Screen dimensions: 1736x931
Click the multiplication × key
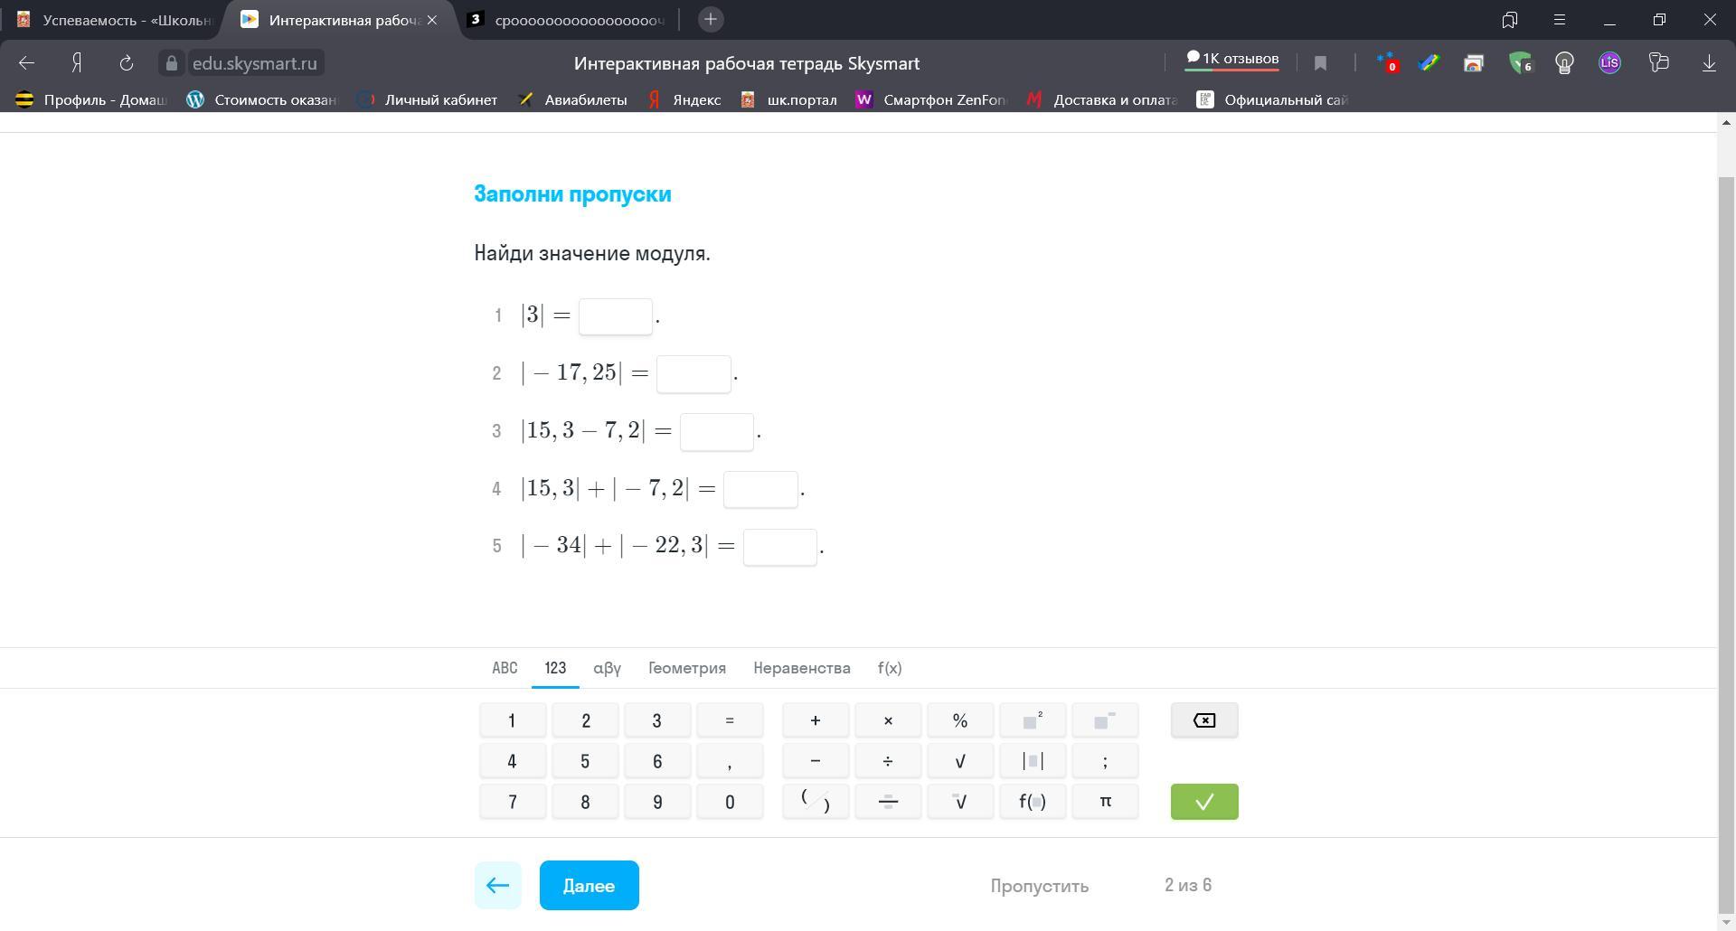point(888,720)
